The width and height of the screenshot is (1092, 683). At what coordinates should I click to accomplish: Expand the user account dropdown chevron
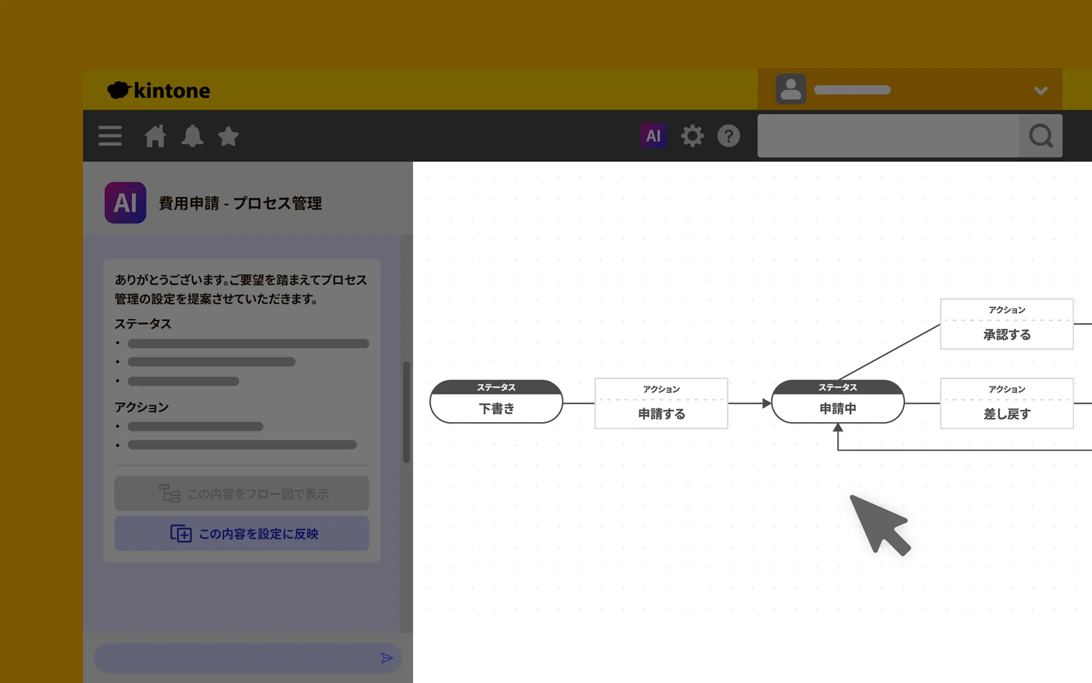point(1040,91)
